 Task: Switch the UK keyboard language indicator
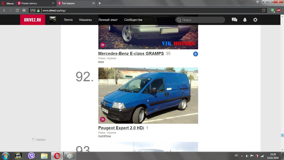(x=236, y=156)
